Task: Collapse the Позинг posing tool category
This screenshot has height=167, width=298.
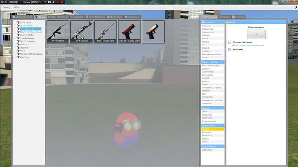Action: 213,108
